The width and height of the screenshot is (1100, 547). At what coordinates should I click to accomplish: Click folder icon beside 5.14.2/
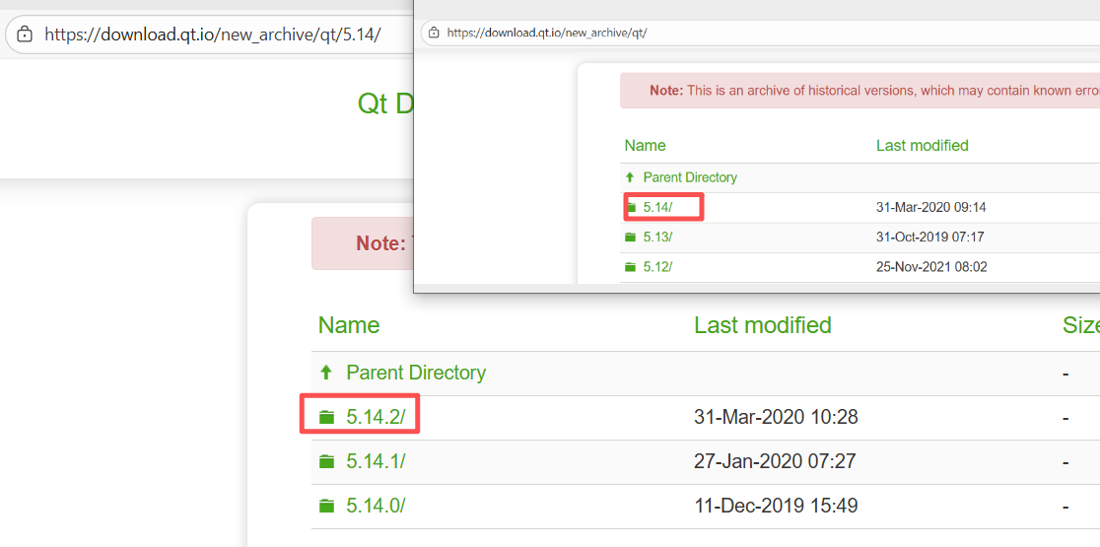326,417
